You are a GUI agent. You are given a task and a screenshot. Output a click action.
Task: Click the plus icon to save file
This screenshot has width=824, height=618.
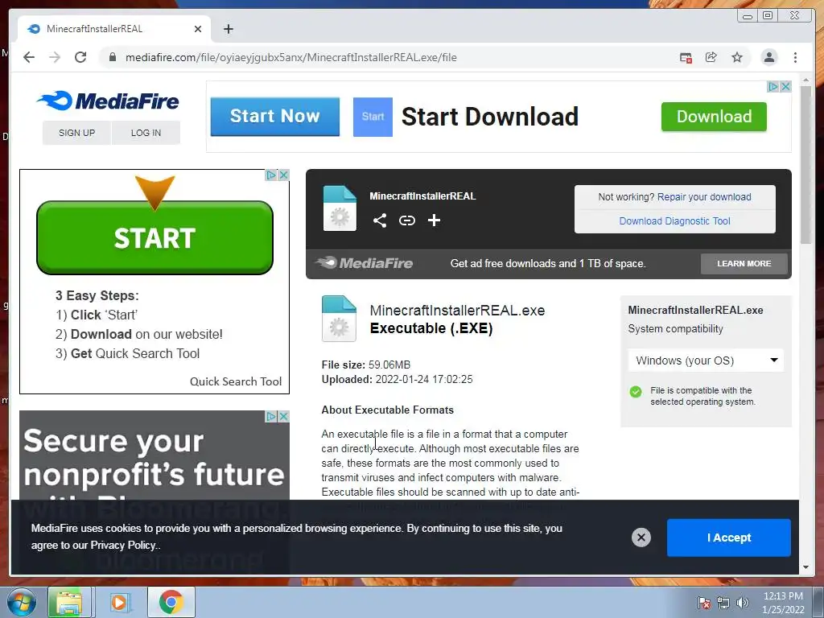tap(434, 220)
